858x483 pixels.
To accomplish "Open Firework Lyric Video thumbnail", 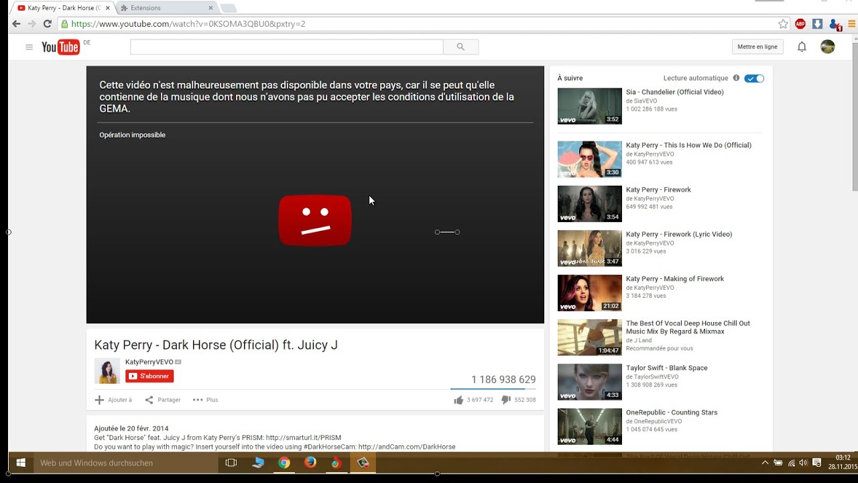I will [590, 248].
